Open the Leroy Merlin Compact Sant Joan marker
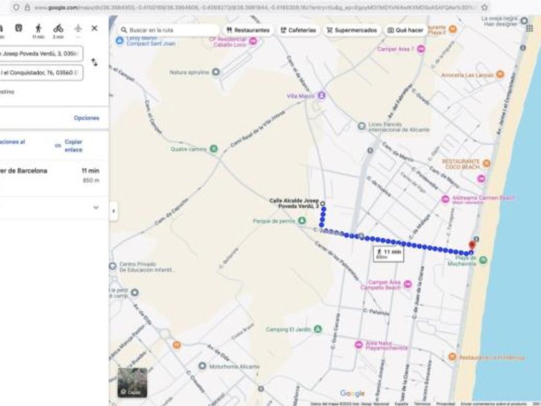 [x=120, y=41]
